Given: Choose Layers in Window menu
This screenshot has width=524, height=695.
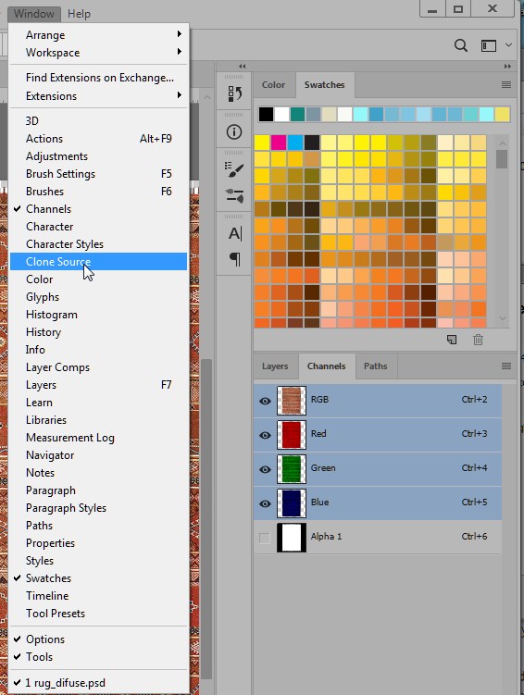Looking at the screenshot, I should (x=98, y=385).
